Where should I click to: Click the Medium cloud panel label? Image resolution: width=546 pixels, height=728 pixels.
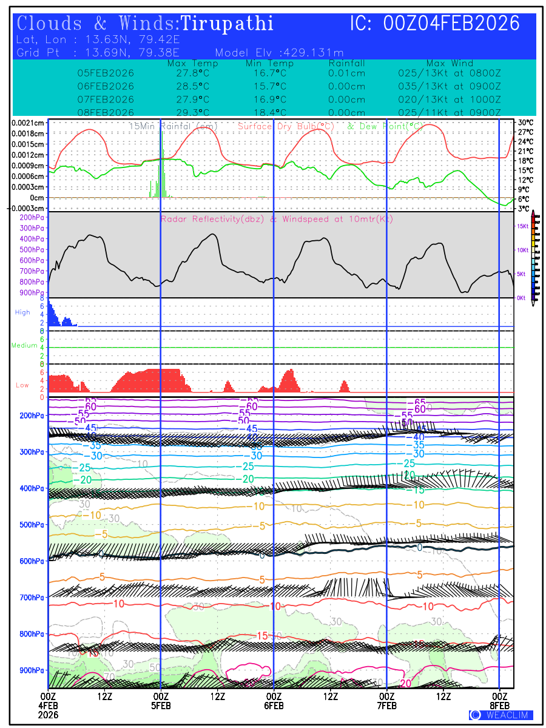(x=24, y=346)
